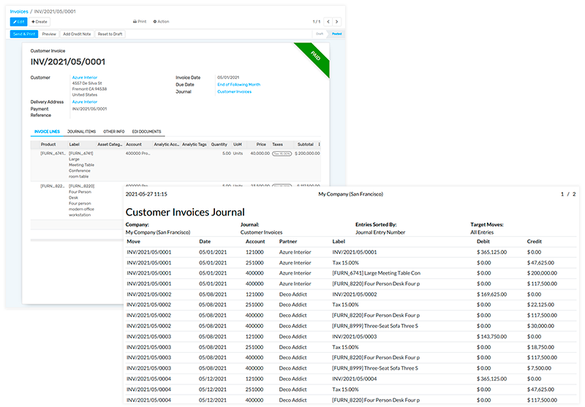Screen dimensions: 585x407
Task: Click credit amount $ 30,000.00
Action: point(540,326)
